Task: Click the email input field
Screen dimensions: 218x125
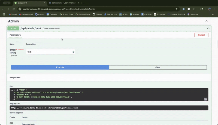Action: (50, 52)
